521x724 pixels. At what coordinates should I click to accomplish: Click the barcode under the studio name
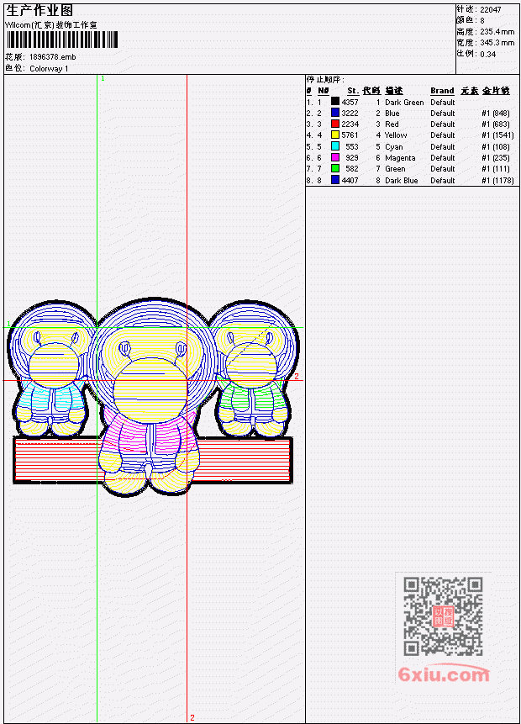pos(62,40)
